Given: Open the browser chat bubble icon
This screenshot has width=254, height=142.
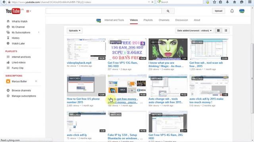Looking at the screenshot, I should pyautogui.click(x=242, y=2).
